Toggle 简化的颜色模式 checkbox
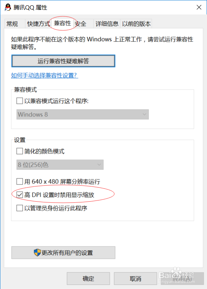The width and height of the screenshot is (207, 289). coord(19,151)
